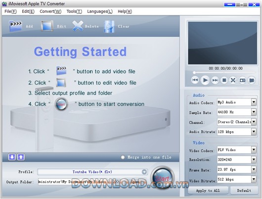Minimize the iMoviesoft window
This screenshot has width=262, height=199.
click(229, 4)
